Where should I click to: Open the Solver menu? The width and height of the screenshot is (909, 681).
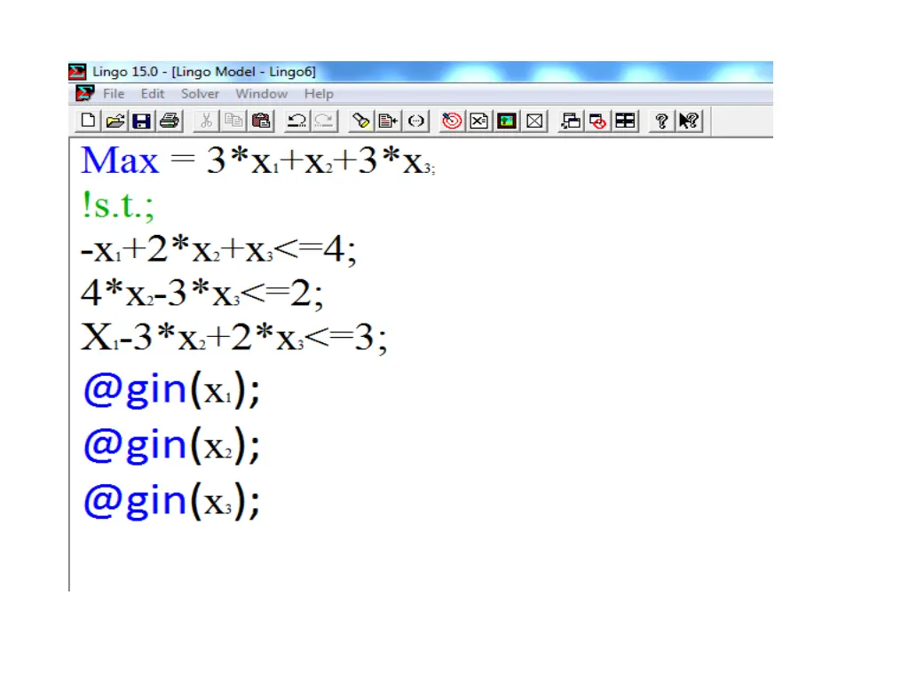(200, 94)
